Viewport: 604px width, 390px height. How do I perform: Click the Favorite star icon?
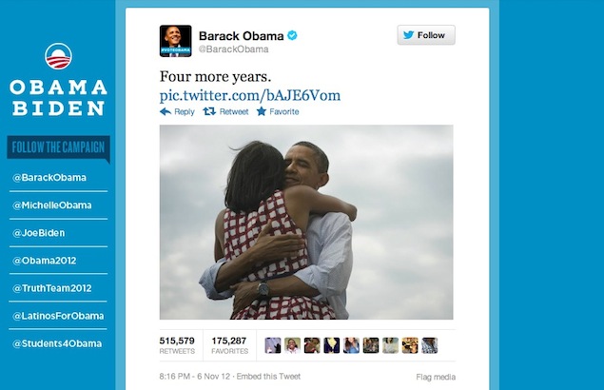pyautogui.click(x=262, y=111)
